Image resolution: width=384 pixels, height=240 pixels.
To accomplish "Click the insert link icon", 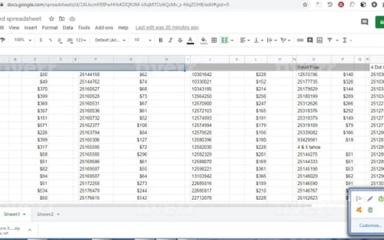I will (300, 40).
